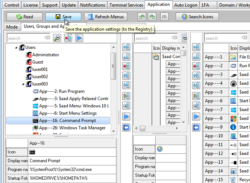Switch to the Mode sub-tab
This screenshot has height=183, width=250.
tap(12, 27)
